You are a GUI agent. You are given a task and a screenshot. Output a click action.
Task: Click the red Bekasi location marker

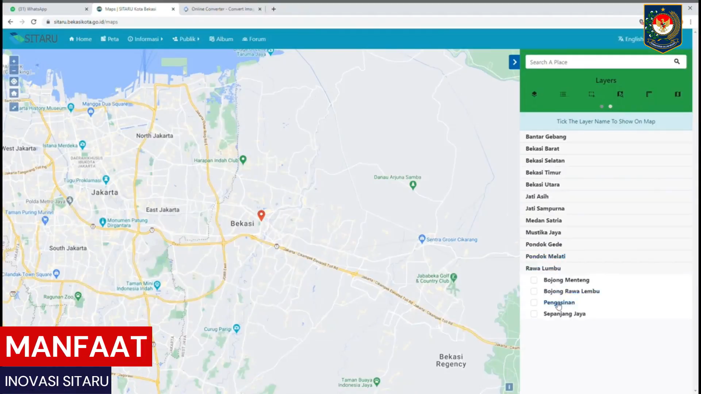click(261, 215)
